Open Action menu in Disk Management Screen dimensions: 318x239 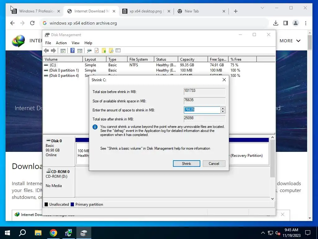click(x=61, y=43)
